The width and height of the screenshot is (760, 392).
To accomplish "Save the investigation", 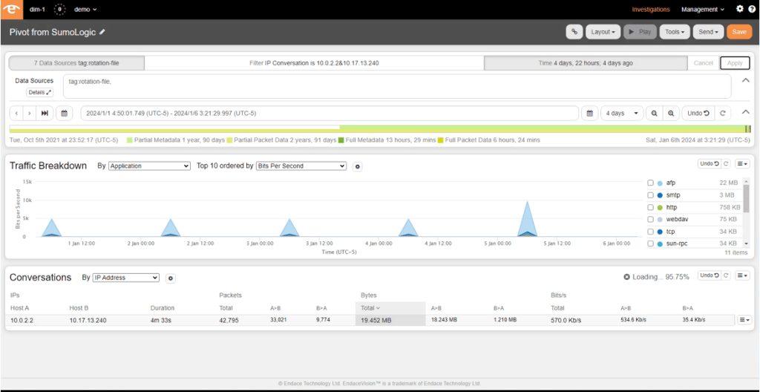I will point(738,31).
